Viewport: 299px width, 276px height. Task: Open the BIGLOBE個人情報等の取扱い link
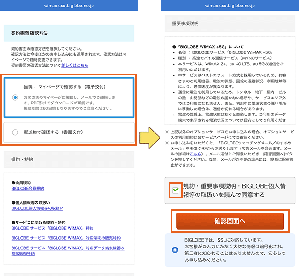coord(37,208)
